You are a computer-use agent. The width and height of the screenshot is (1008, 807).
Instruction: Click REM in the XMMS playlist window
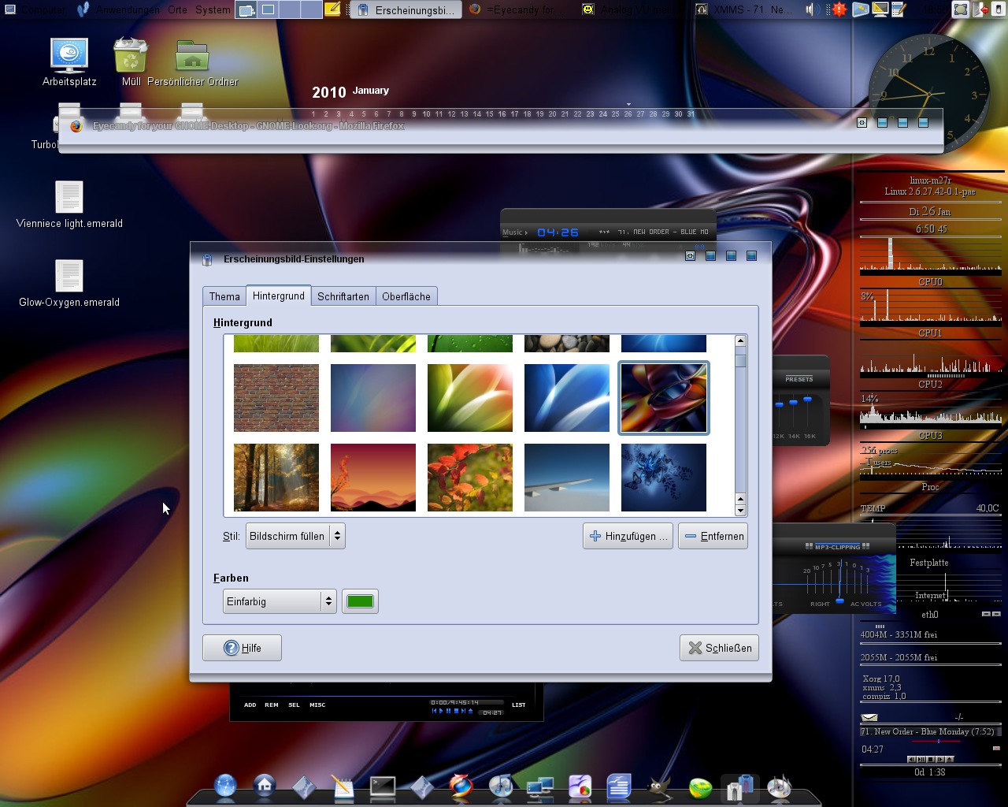pyautogui.click(x=272, y=705)
